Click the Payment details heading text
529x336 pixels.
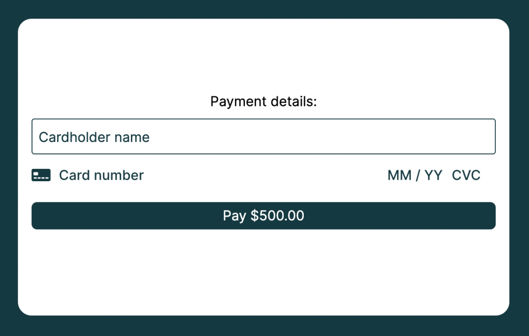pos(263,102)
